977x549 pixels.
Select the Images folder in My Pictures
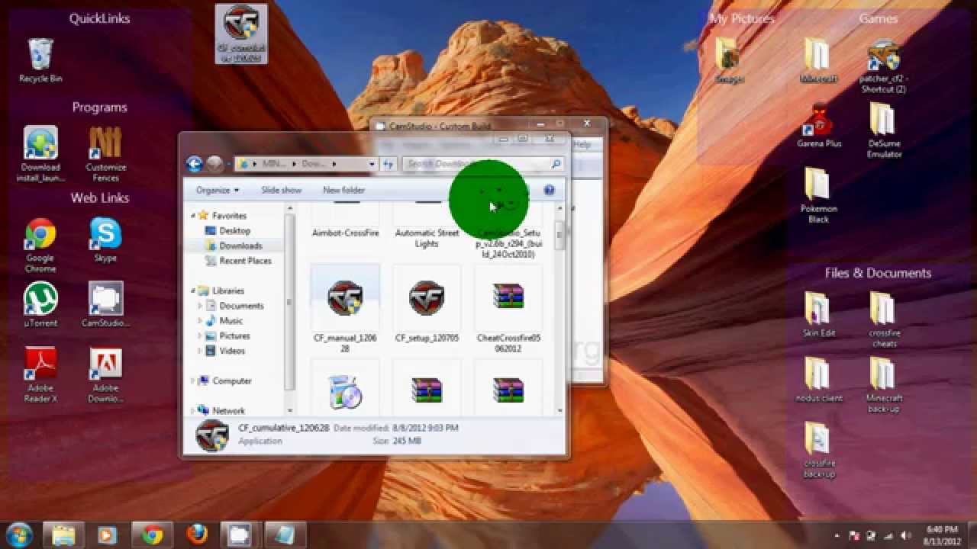click(729, 60)
